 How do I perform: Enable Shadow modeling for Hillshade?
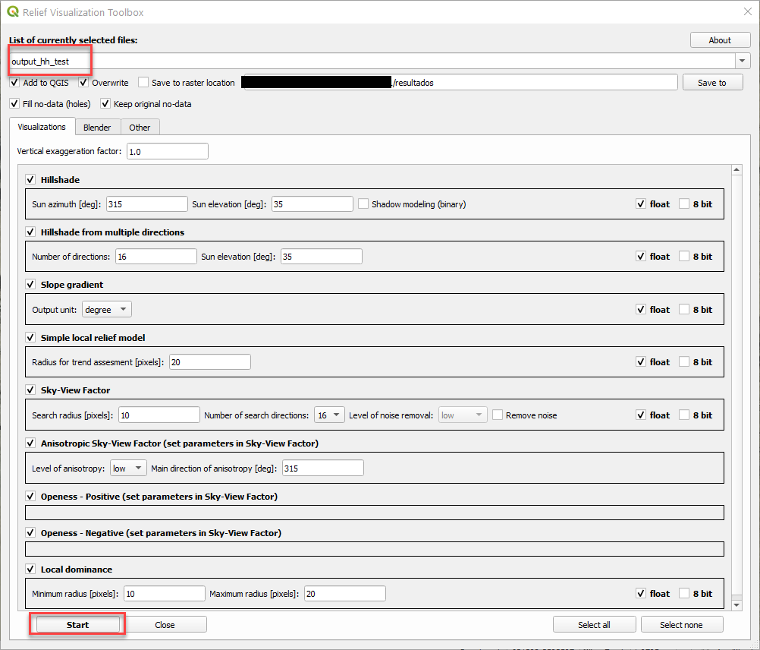(x=363, y=204)
